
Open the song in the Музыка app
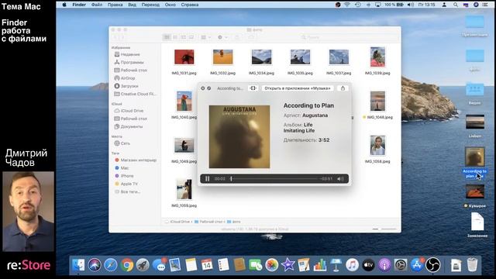click(x=298, y=88)
